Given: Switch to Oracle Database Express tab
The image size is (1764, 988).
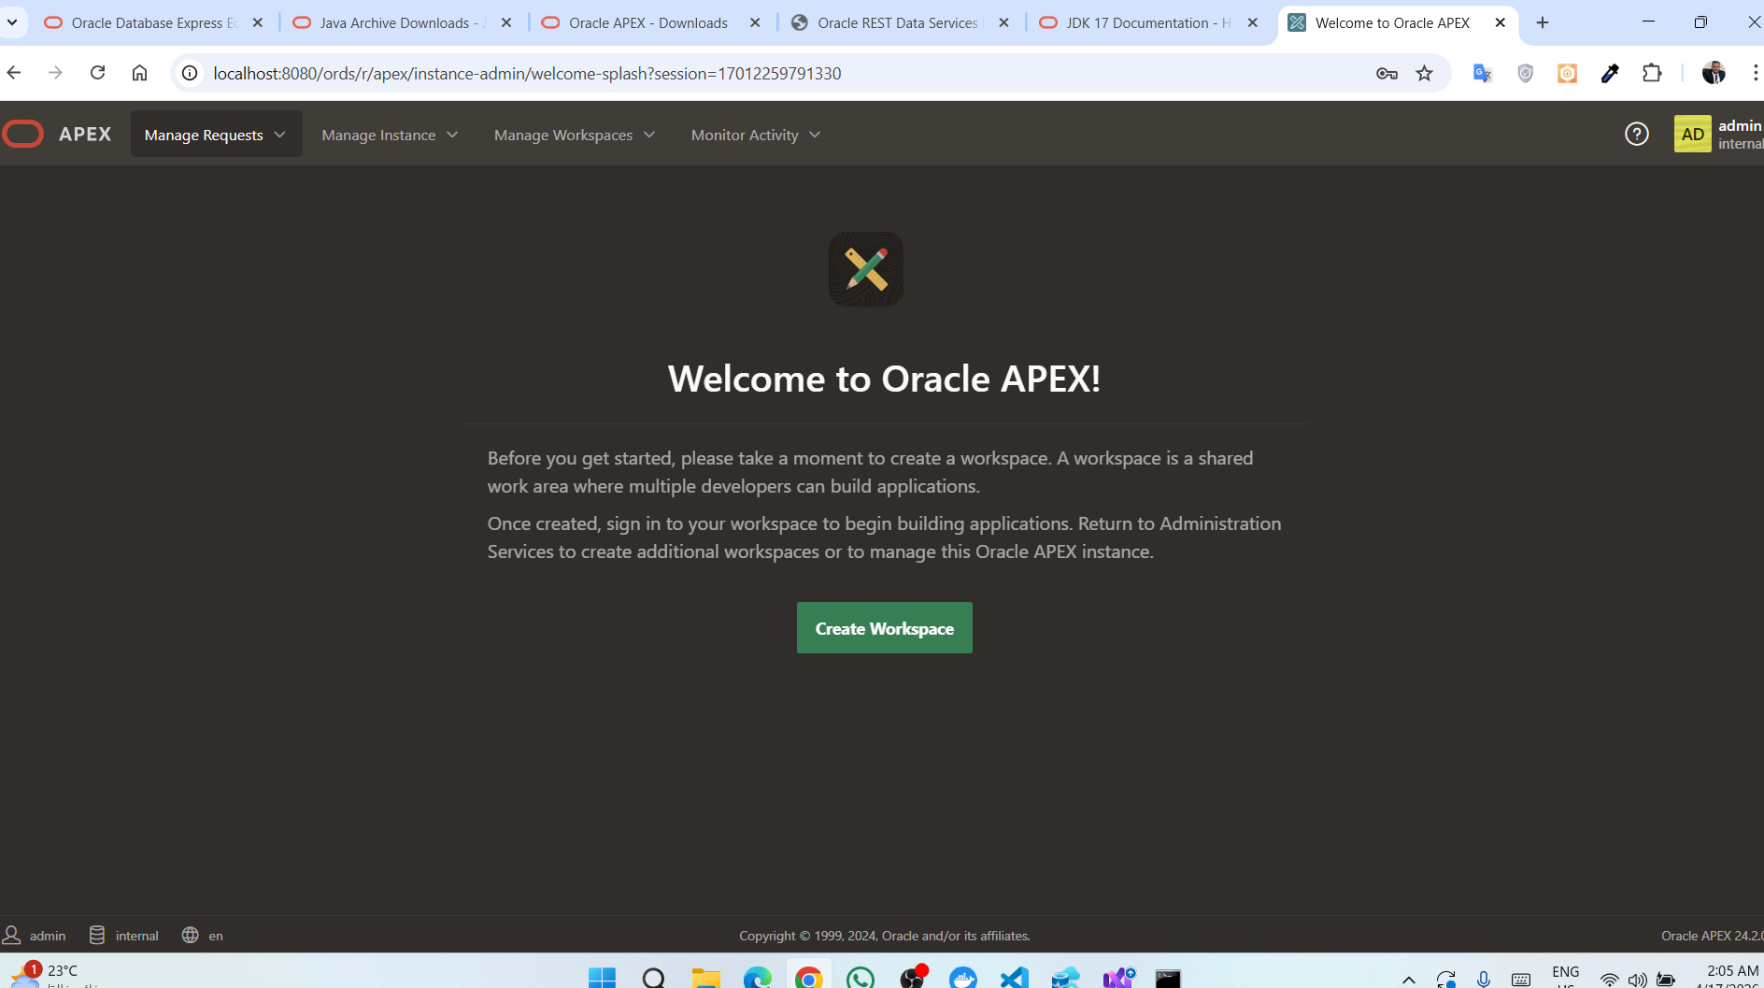Looking at the screenshot, I should (x=154, y=22).
